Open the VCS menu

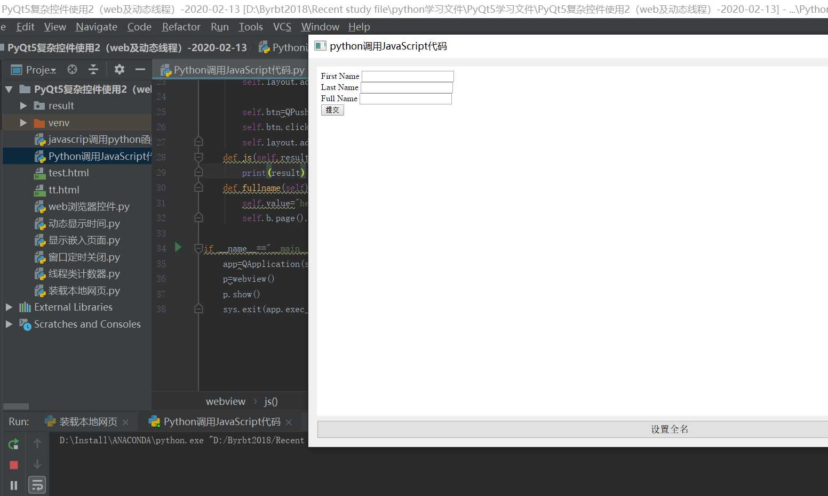[x=282, y=27]
